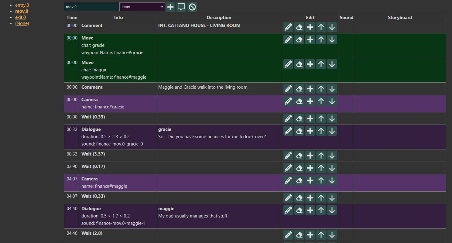
Task: Edit the INT. CATTANO HOUSE comment row
Action: (288, 27)
